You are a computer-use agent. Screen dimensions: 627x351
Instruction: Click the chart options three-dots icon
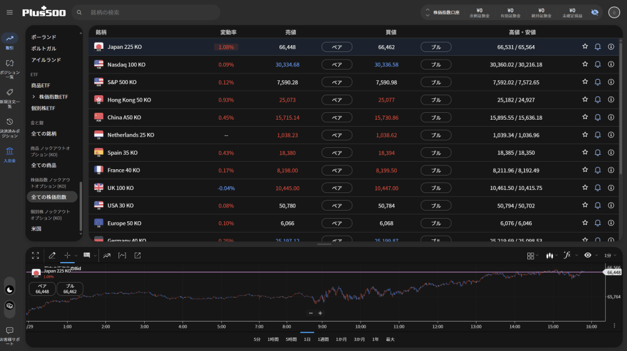(x=614, y=326)
